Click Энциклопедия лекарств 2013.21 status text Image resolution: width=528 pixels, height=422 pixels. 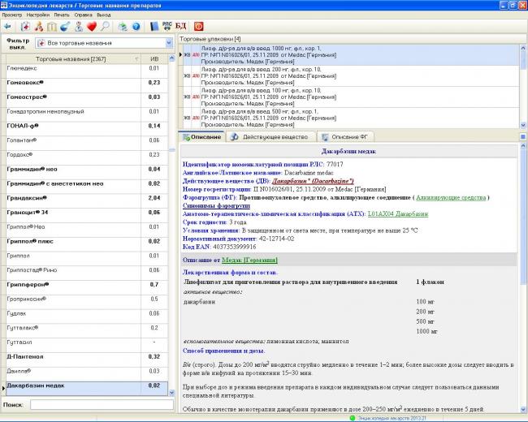point(392,418)
